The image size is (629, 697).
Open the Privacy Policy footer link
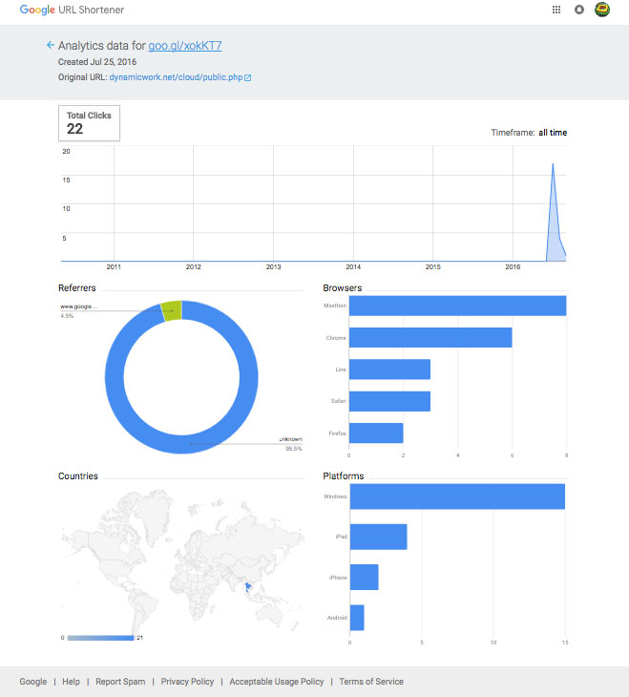pos(187,682)
